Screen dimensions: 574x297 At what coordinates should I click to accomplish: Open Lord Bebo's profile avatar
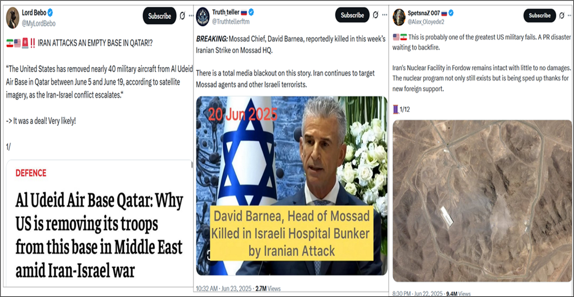point(12,17)
